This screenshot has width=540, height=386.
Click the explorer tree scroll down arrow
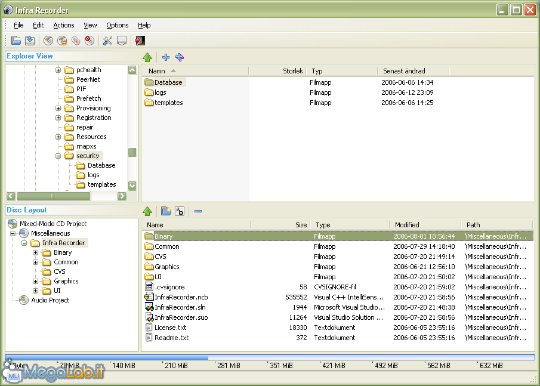pyautogui.click(x=132, y=186)
